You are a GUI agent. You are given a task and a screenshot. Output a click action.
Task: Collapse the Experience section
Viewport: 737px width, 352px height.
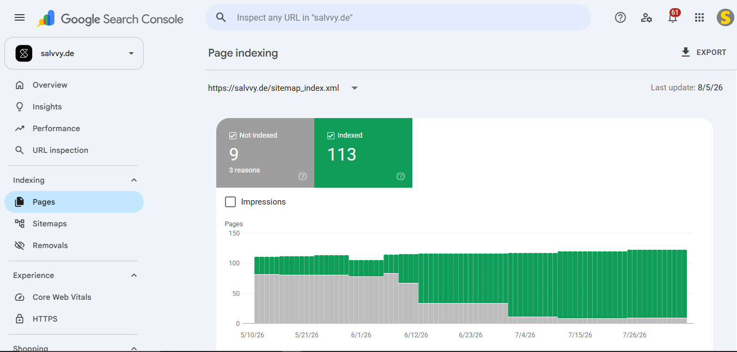134,275
